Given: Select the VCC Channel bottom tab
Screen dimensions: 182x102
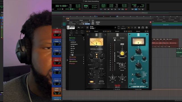Looking at the screenshot, I should tap(96, 89).
